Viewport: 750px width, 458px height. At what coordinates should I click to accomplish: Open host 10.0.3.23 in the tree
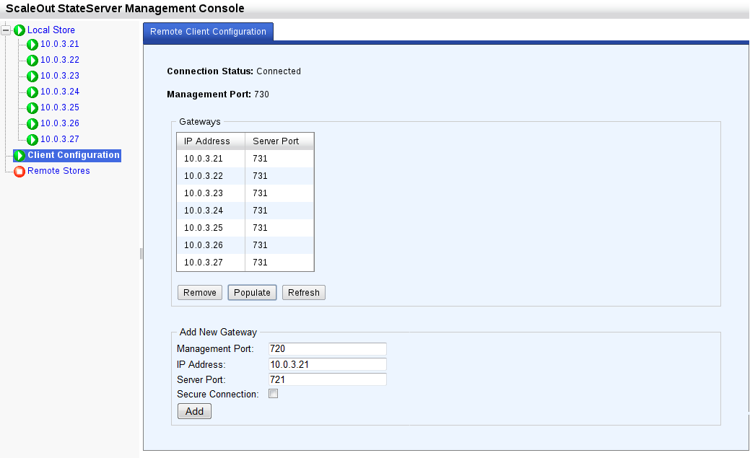click(x=60, y=76)
